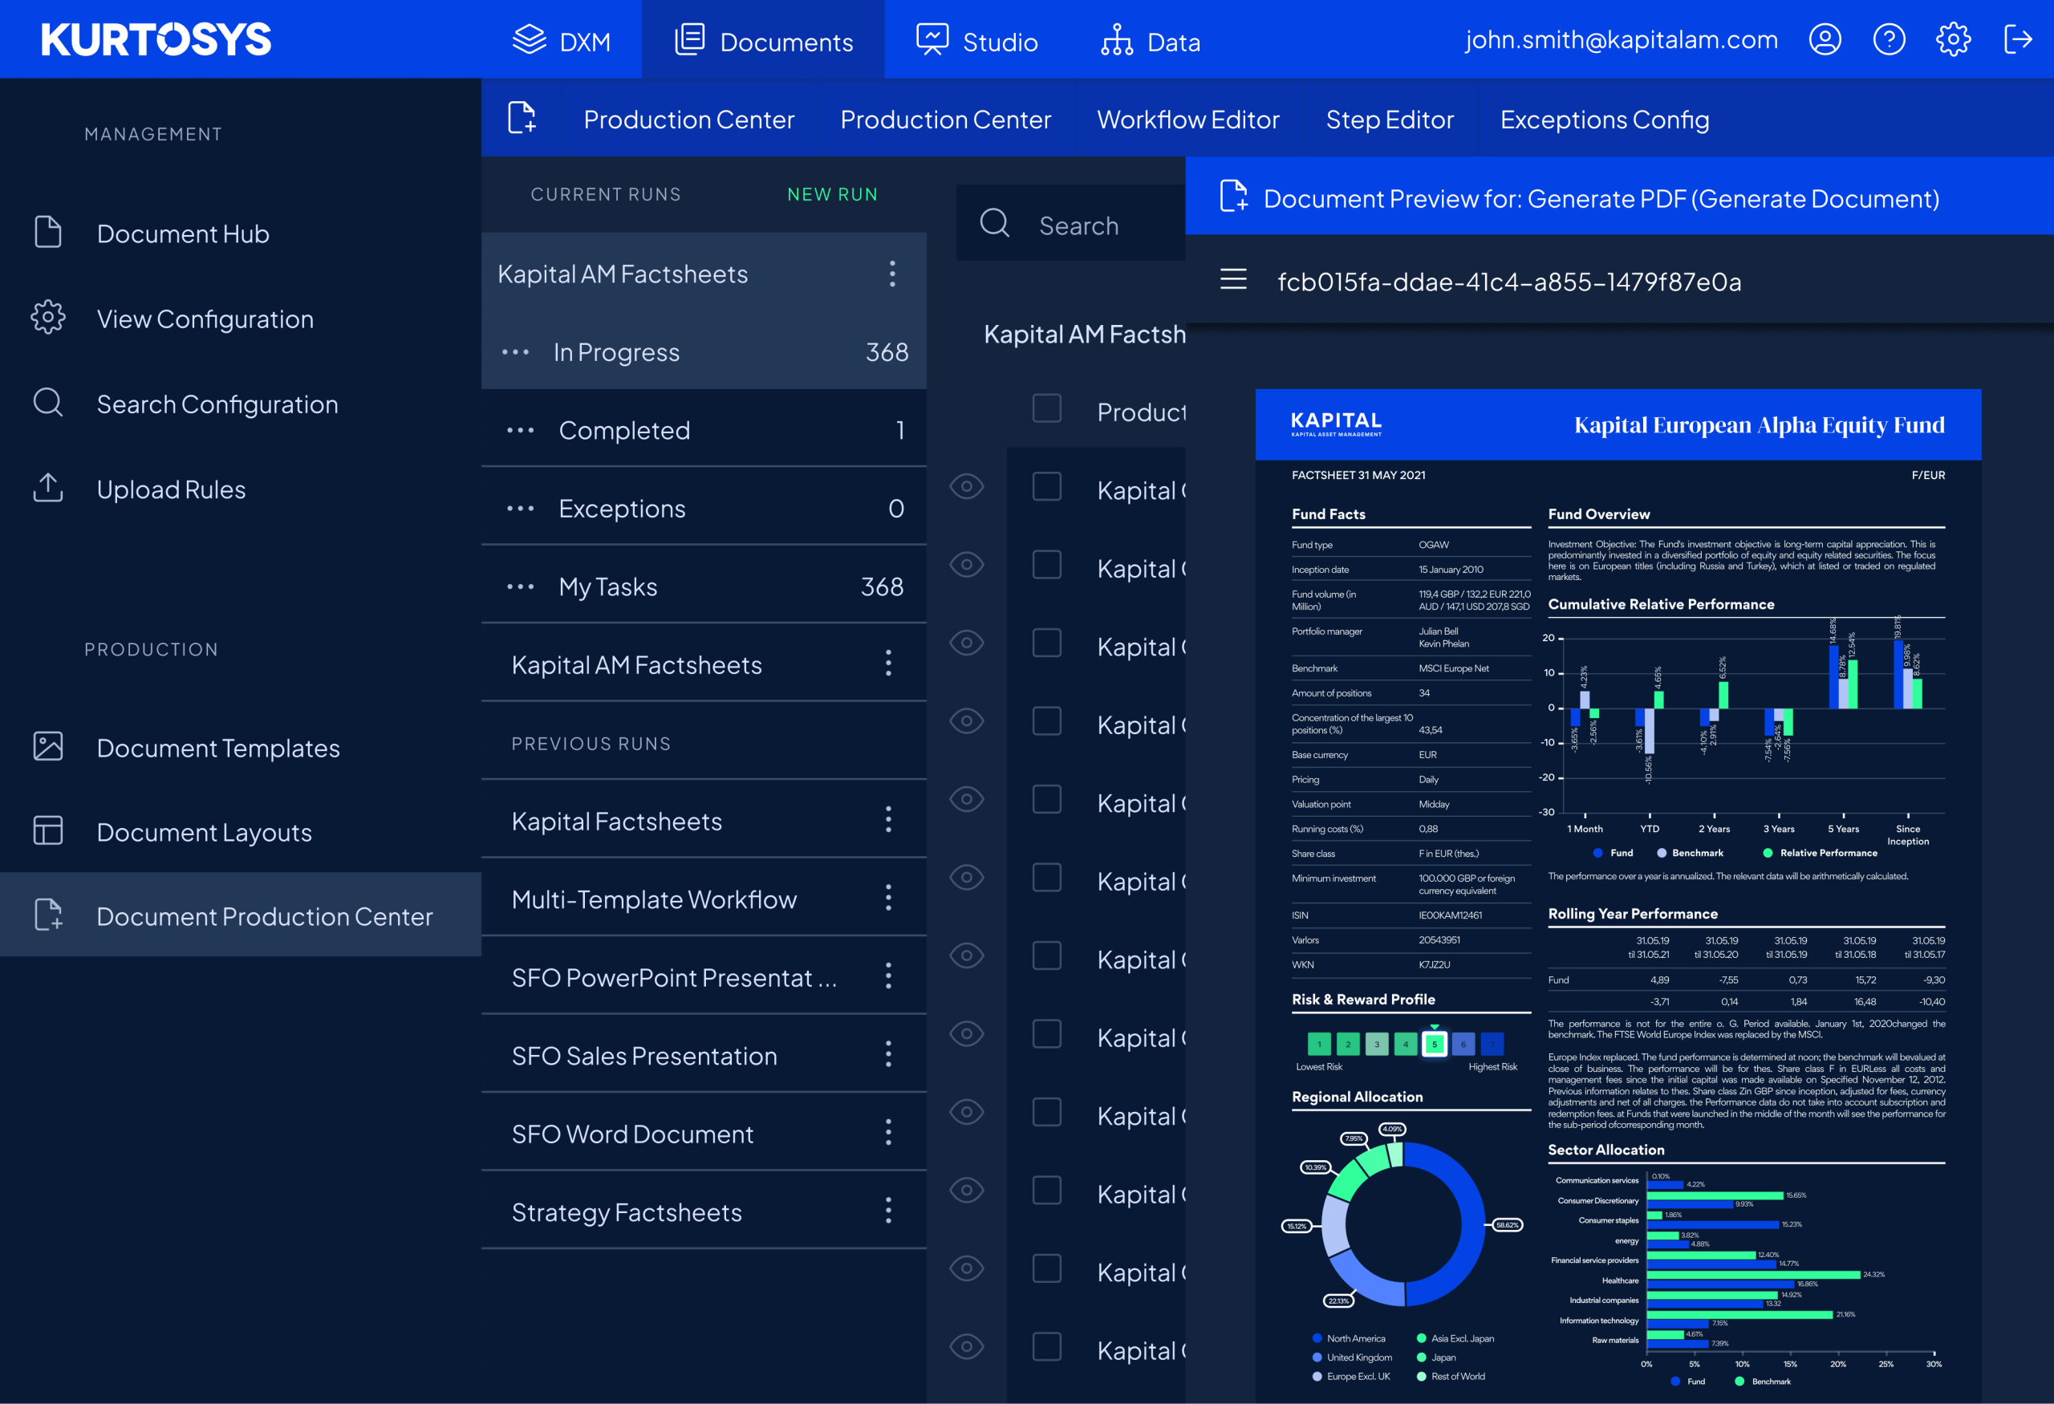This screenshot has height=1404, width=2054.
Task: Switch to the Data tab
Action: pyautogui.click(x=1151, y=40)
